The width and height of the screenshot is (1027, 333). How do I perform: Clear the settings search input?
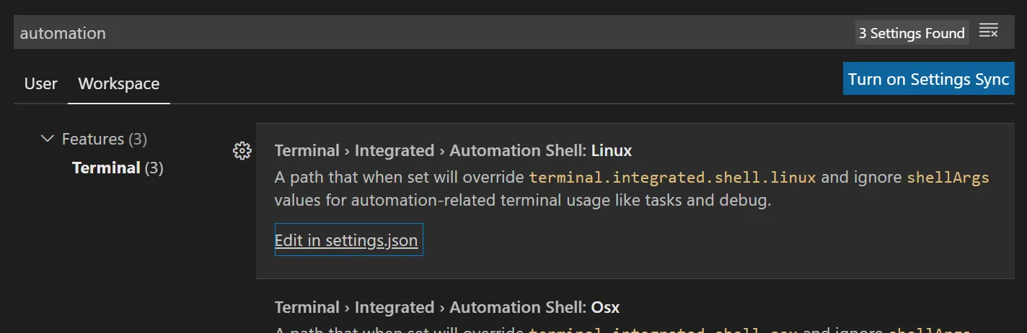pos(988,32)
